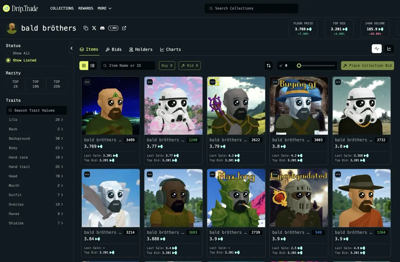Click the Search Trait Values field

pos(37,110)
